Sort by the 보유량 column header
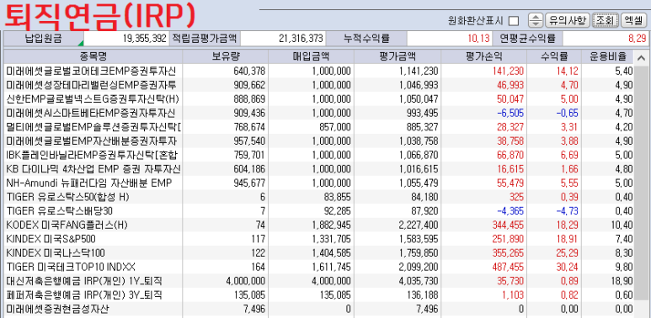The image size is (651, 318). click(226, 56)
